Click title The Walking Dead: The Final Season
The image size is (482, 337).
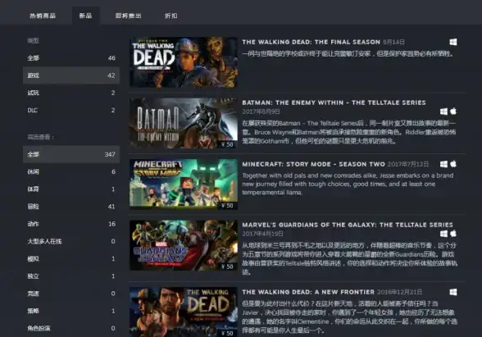311,42
